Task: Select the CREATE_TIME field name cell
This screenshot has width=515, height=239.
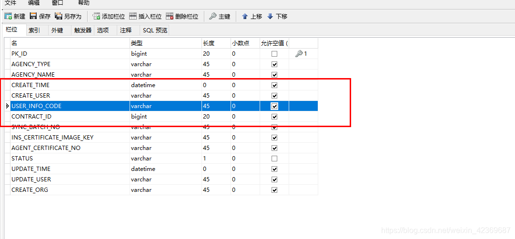Action: tap(70, 85)
